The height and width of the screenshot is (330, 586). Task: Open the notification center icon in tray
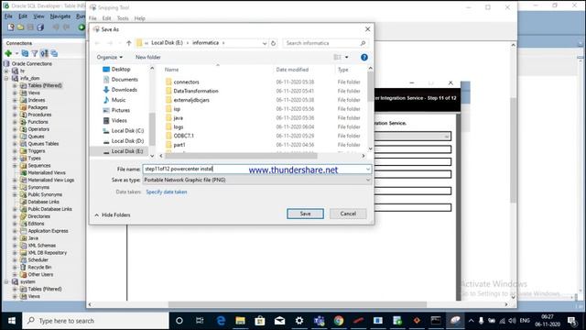coord(571,321)
